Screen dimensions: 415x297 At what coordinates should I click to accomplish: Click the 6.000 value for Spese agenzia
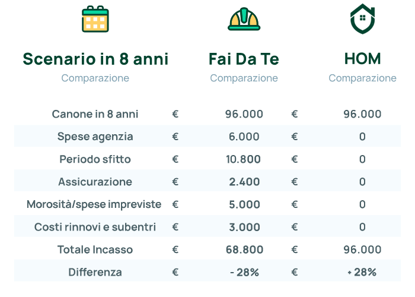coord(244,137)
